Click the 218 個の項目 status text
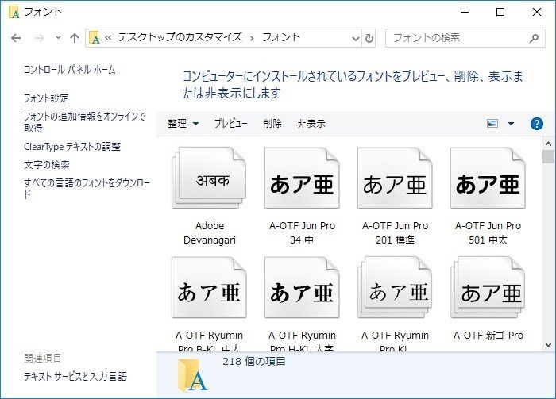 pyautogui.click(x=254, y=361)
